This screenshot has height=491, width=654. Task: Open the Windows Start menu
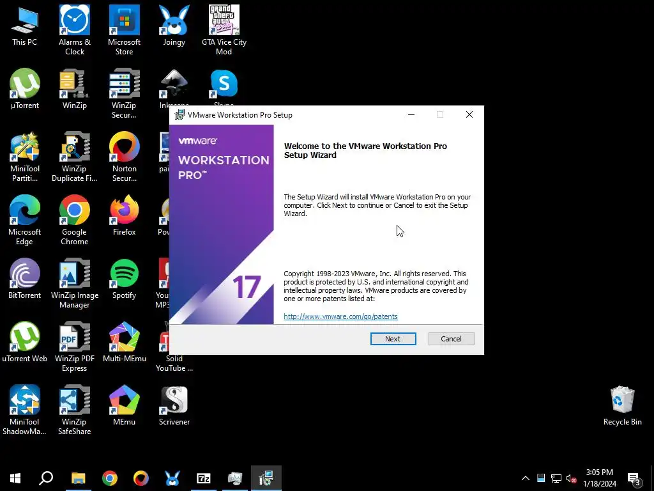point(15,478)
